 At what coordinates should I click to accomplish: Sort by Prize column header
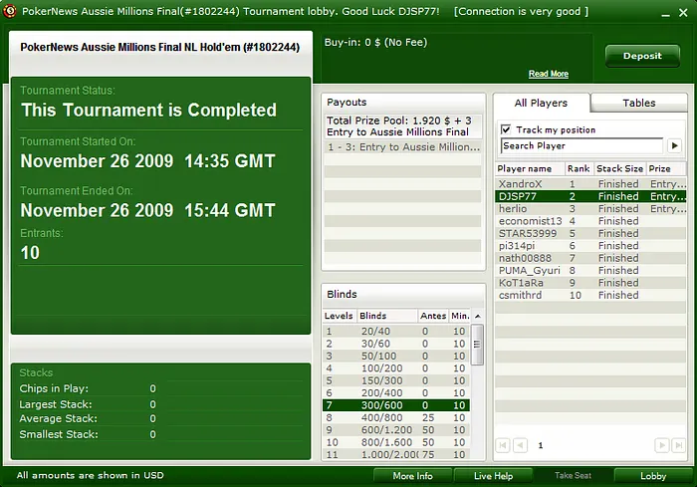pos(666,169)
